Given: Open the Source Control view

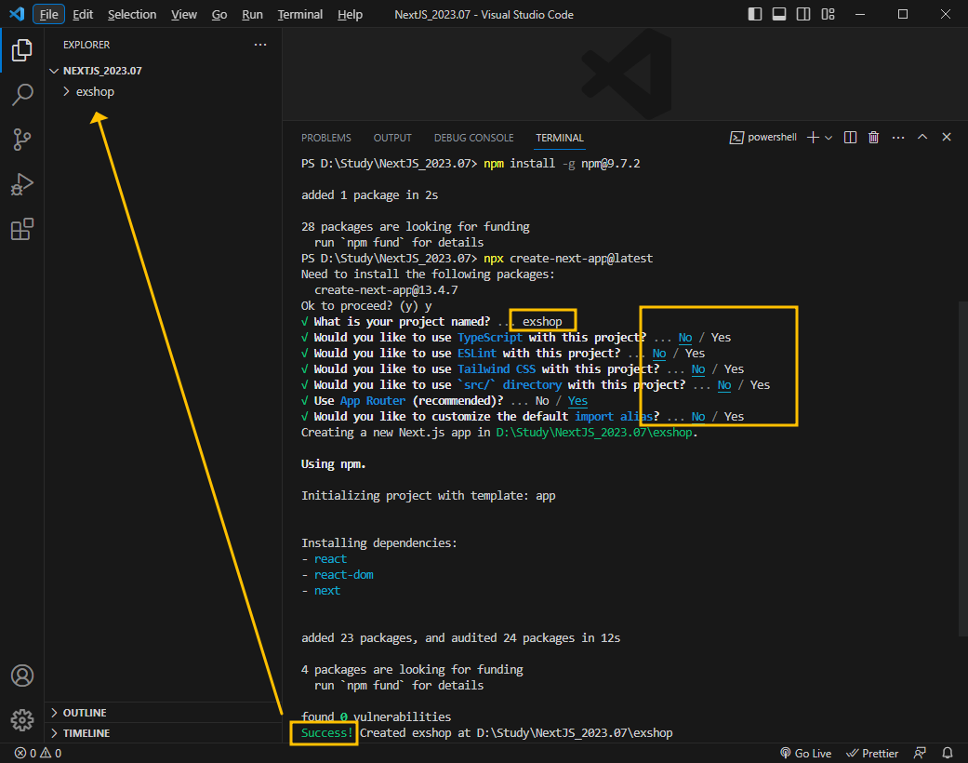Looking at the screenshot, I should pyautogui.click(x=22, y=140).
